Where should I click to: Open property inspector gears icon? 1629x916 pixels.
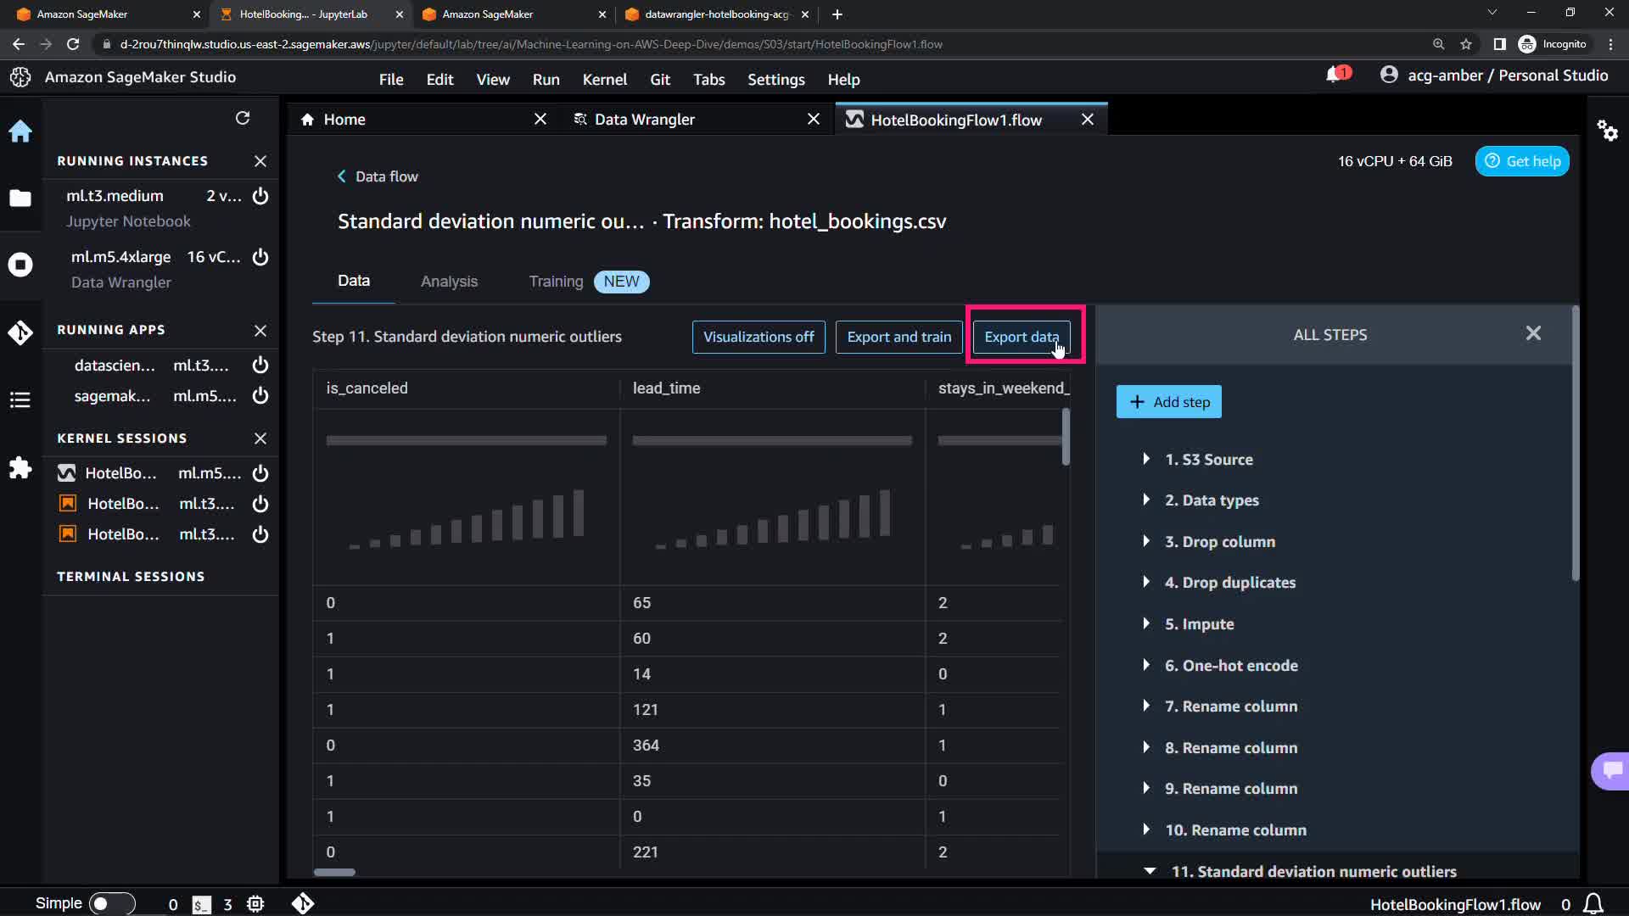click(1607, 131)
